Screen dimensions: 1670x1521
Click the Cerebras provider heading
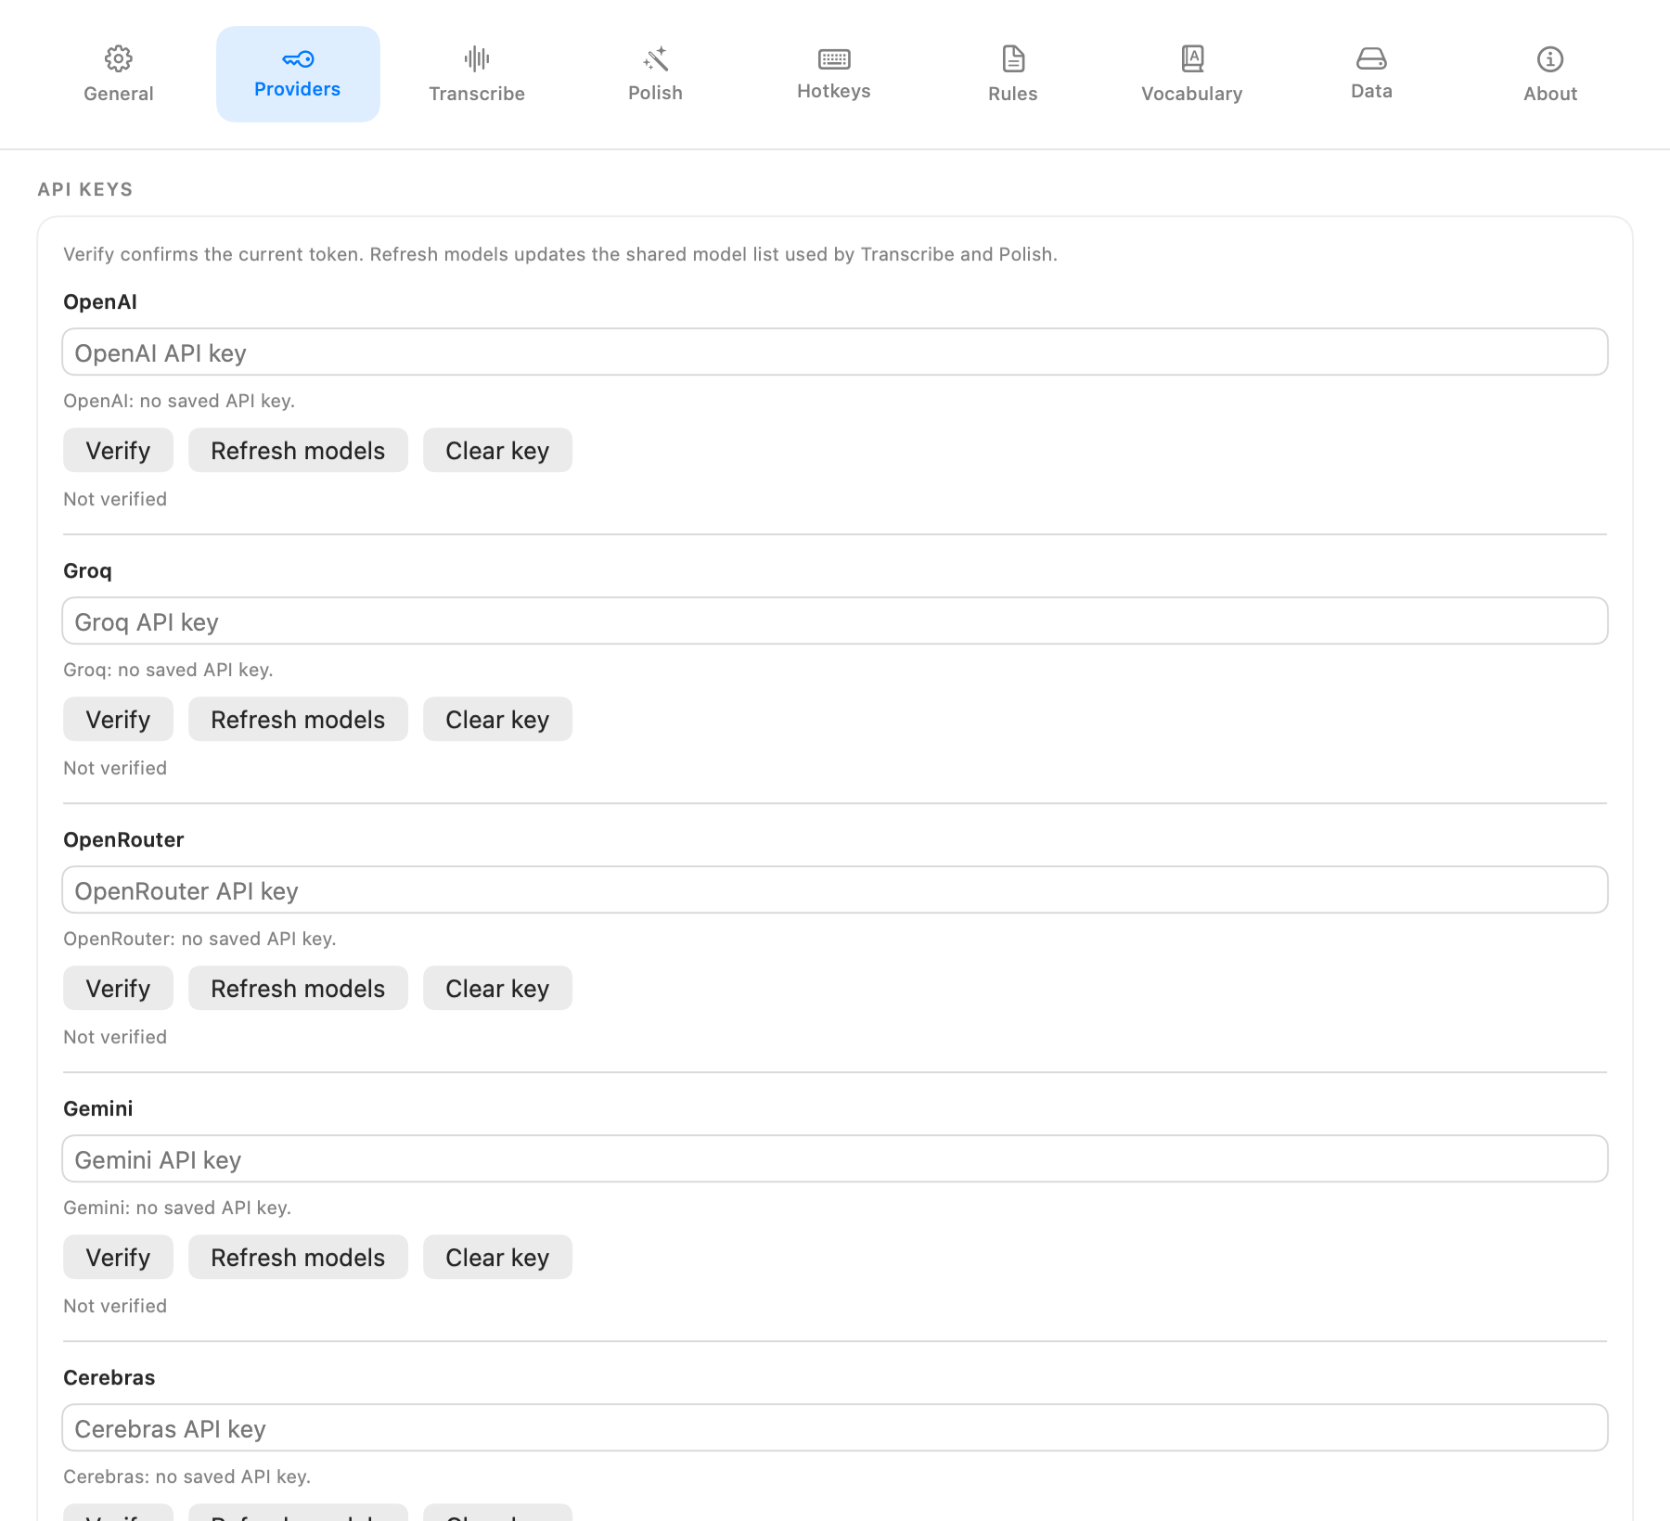tap(109, 1378)
